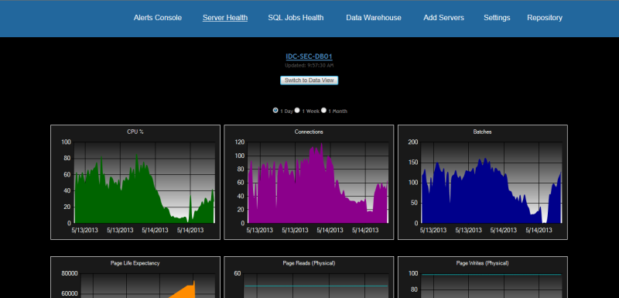Navigate to Data Warehouse

tap(374, 18)
